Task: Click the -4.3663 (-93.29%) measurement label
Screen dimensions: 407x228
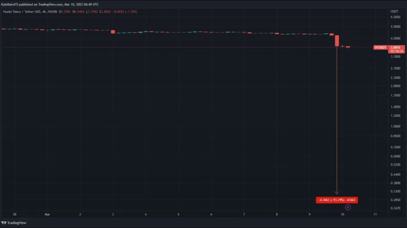Action: click(x=337, y=199)
